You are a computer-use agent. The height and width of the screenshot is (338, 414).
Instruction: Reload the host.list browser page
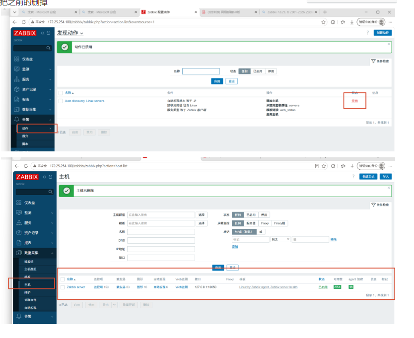[26, 166]
